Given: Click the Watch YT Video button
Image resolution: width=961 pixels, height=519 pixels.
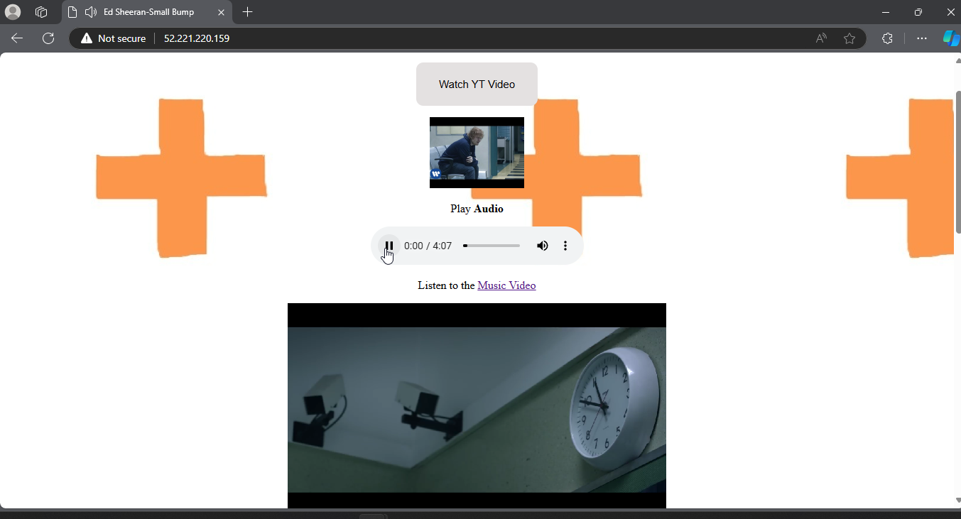Looking at the screenshot, I should 477,84.
